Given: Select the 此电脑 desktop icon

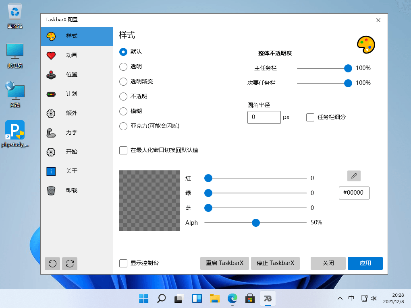Looking at the screenshot, I should pyautogui.click(x=15, y=56).
